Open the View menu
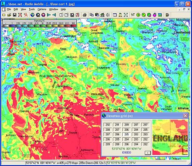This screenshot has height=166, width=192. coord(24,9)
